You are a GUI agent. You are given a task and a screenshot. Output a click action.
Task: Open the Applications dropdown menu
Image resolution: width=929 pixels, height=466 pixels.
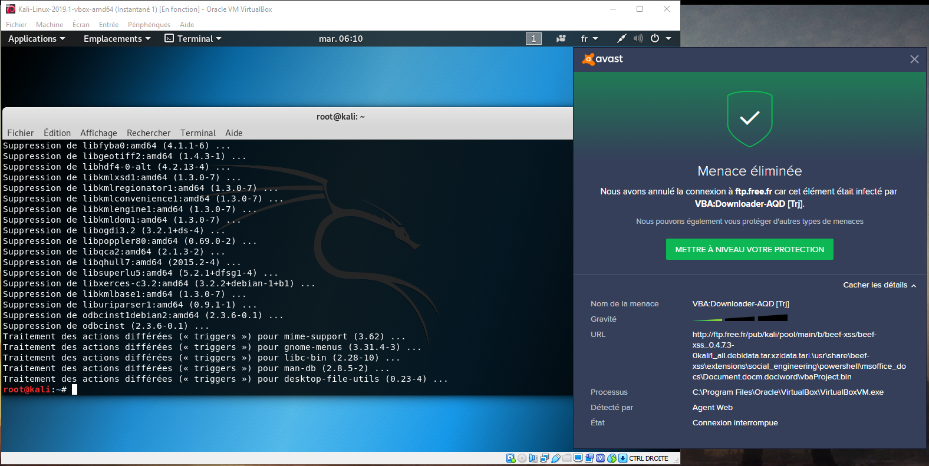(x=37, y=39)
